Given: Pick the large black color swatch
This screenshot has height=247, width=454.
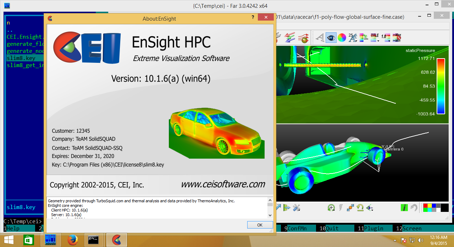Looking at the screenshot, I should [445, 208].
